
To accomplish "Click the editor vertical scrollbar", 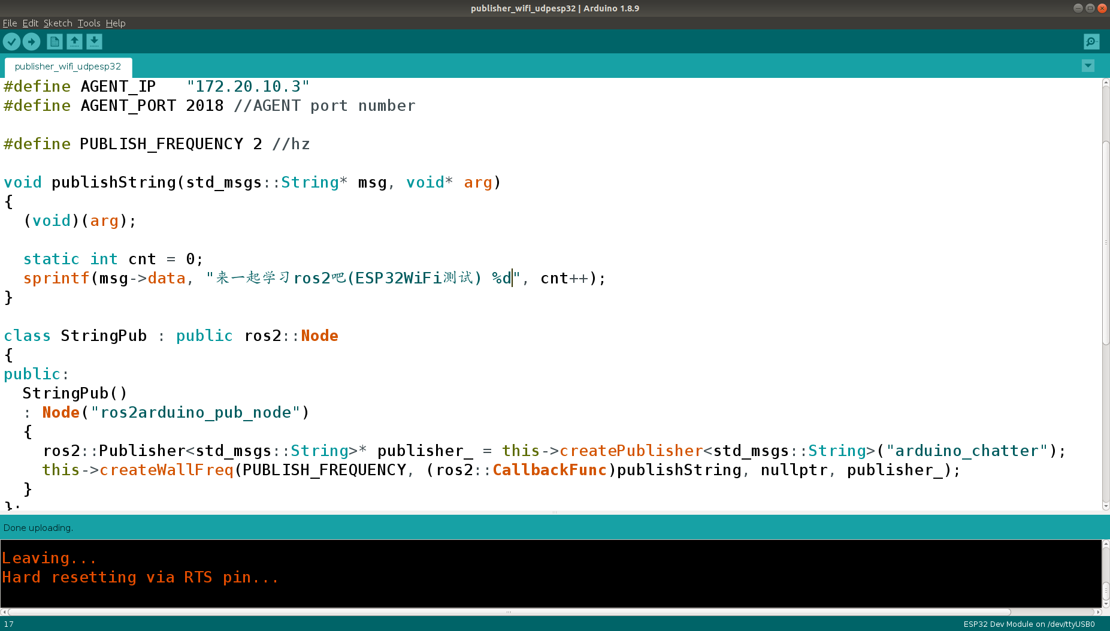I will (x=1106, y=243).
